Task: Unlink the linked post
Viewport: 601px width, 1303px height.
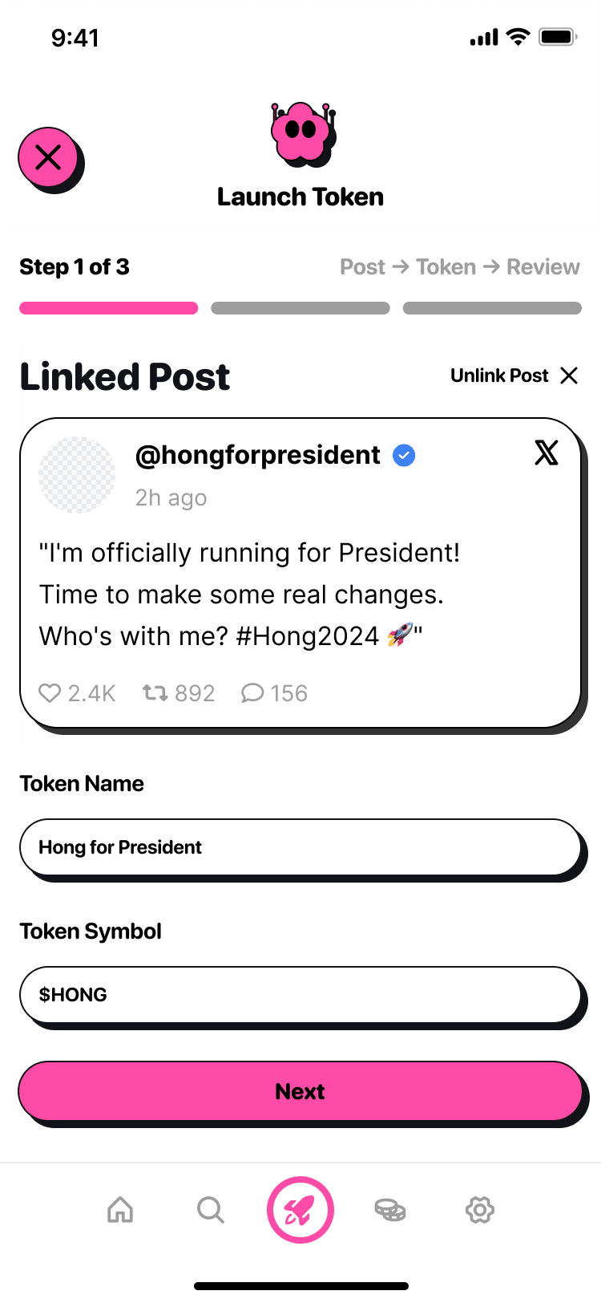Action: click(x=514, y=375)
